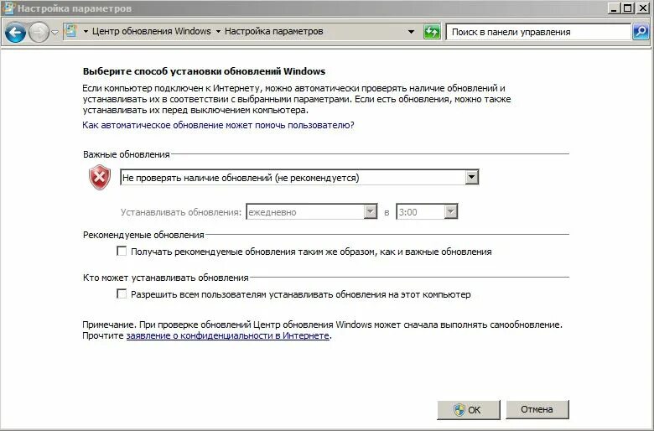Select Настройка параметров breadcrumb item
This screenshot has height=431, width=654.
coord(273,31)
